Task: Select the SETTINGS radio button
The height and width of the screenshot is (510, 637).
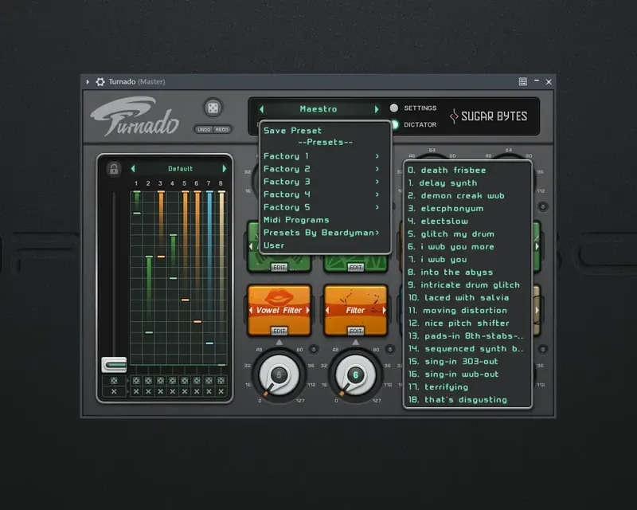Action: (x=393, y=108)
